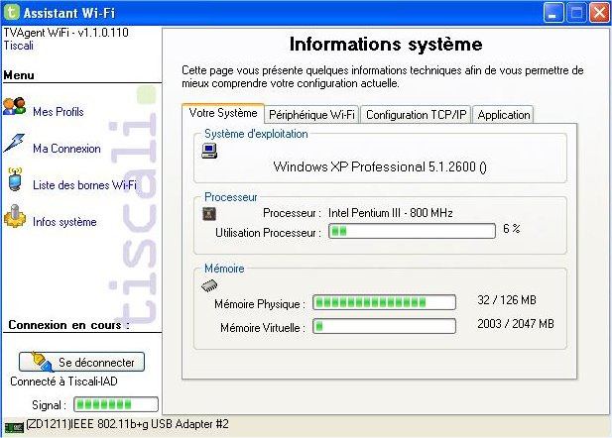The width and height of the screenshot is (612, 438).
Task: Select the Votre Système tab
Action: pos(223,113)
